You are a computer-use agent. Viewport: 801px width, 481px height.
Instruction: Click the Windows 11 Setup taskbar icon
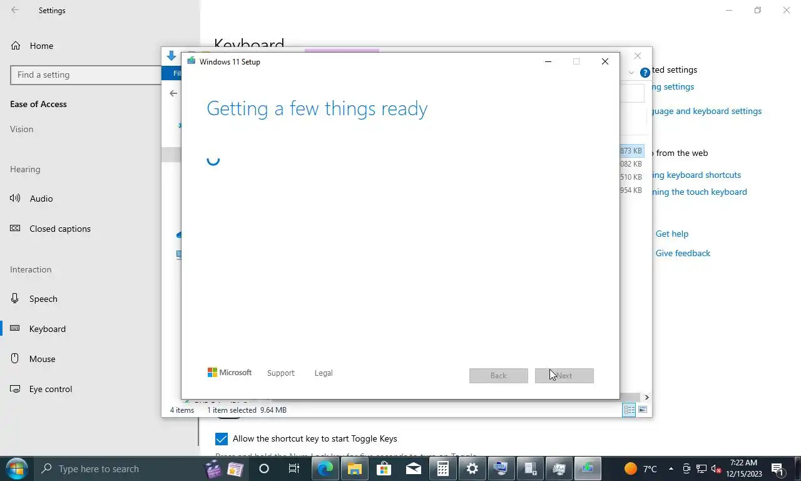coord(588,468)
